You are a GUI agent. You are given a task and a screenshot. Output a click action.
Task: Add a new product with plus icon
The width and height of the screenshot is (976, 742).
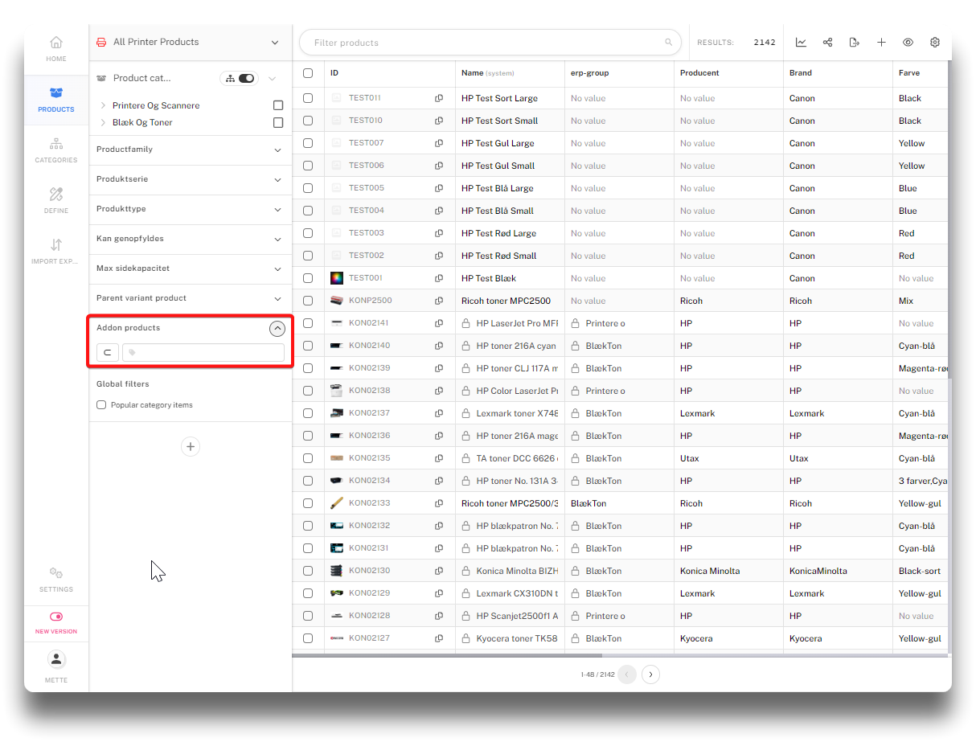point(881,43)
